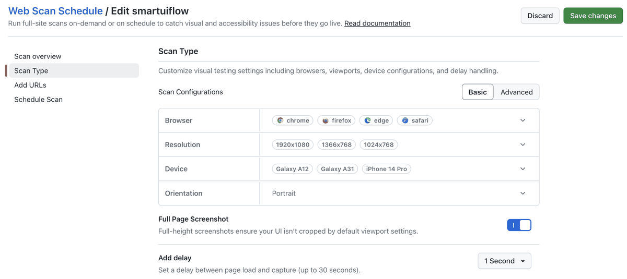Toggle the Full Page Screenshot switch
This screenshot has width=627, height=279.
coord(519,225)
